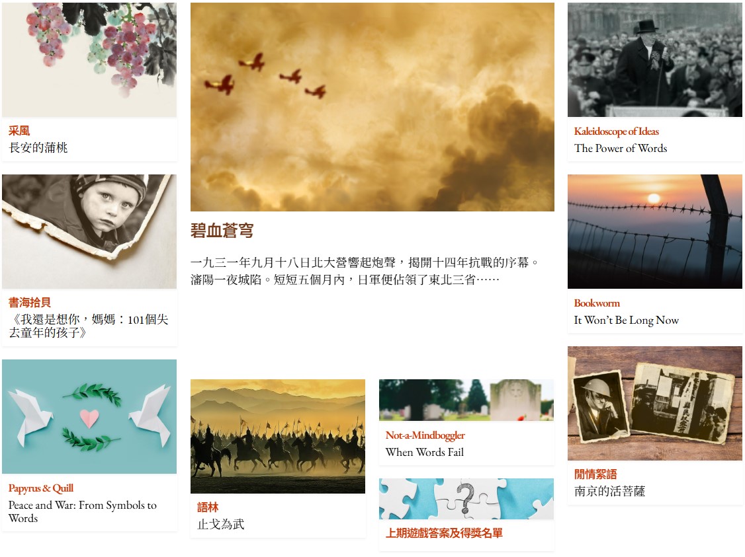The height and width of the screenshot is (557, 745).
Task: Open The Power of Words article
Action: coord(621,149)
